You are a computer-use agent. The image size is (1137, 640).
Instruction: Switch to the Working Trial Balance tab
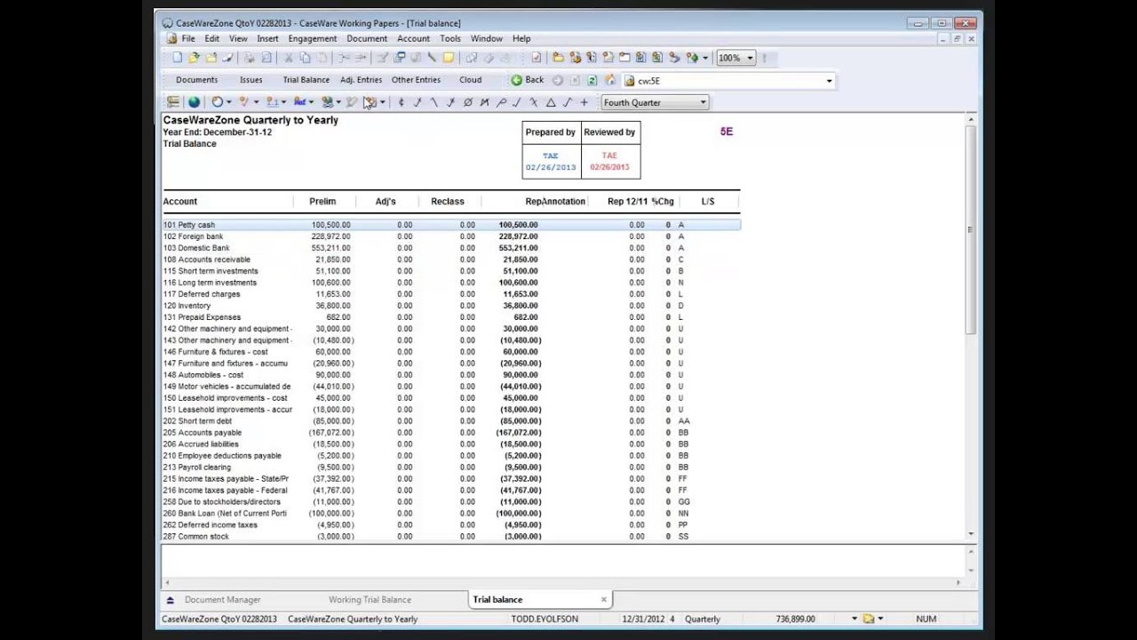pyautogui.click(x=370, y=600)
